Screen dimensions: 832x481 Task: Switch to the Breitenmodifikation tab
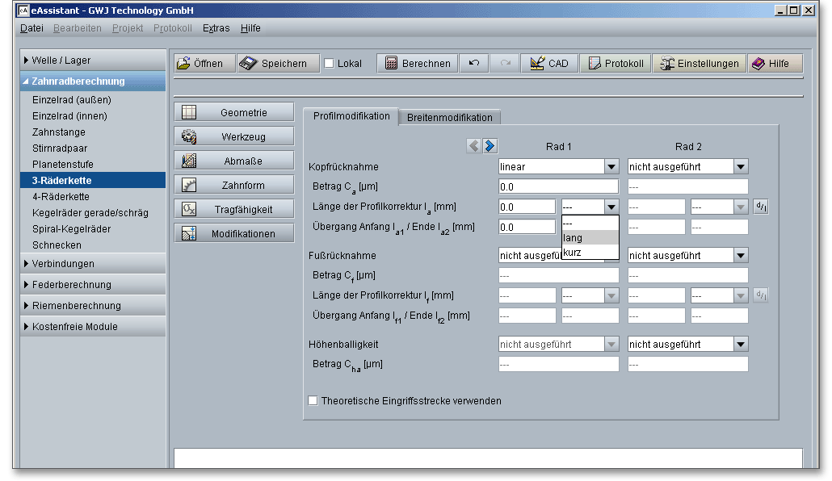(449, 117)
